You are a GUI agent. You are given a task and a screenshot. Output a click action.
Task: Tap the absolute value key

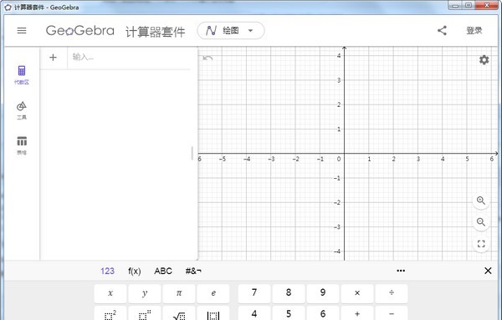[x=213, y=313]
